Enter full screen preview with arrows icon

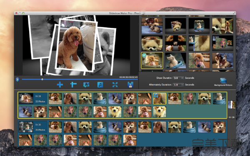click(115, 85)
